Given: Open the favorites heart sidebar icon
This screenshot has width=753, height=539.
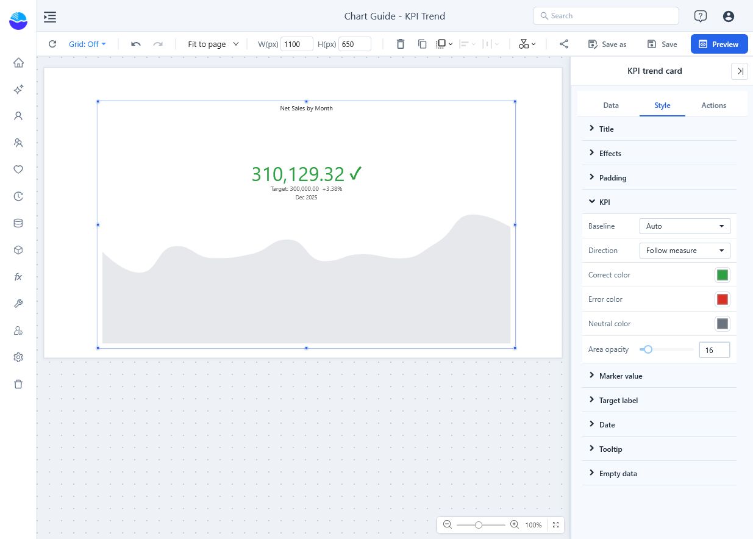Looking at the screenshot, I should tap(18, 170).
